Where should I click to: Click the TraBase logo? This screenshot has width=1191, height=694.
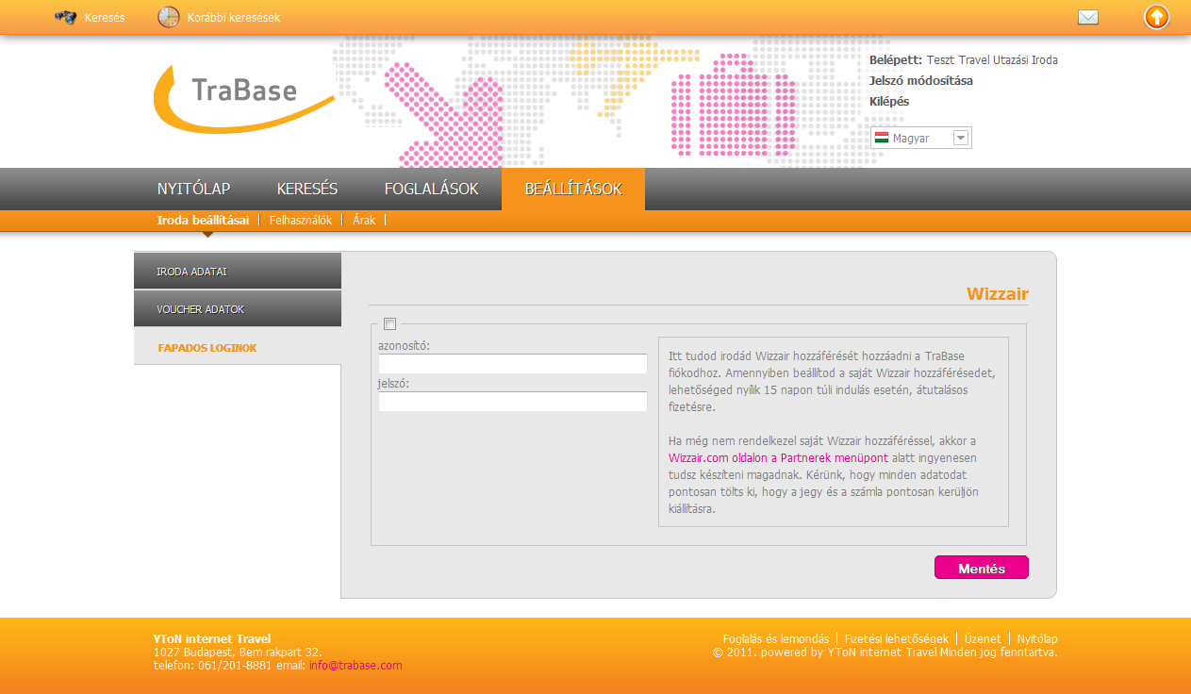pos(243,97)
